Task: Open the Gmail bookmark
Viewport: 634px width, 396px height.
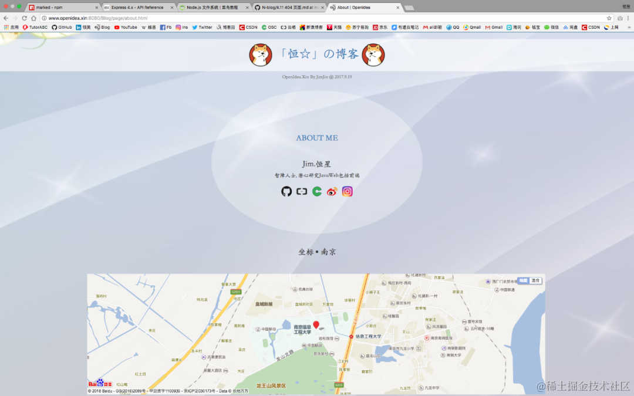Action: coord(494,28)
